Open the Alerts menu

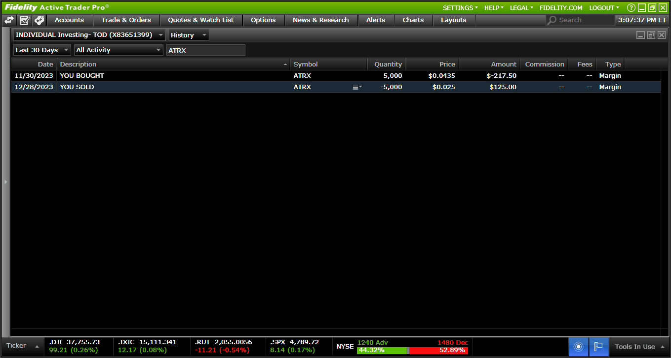click(376, 20)
